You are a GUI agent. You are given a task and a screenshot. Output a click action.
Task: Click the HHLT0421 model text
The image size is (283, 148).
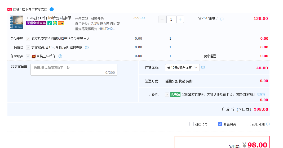tap(107, 29)
